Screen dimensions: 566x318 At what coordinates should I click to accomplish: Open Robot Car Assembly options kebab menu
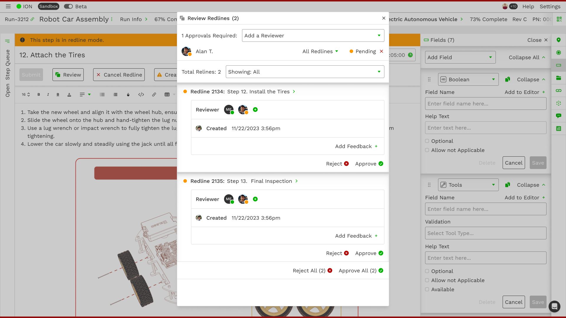point(112,19)
